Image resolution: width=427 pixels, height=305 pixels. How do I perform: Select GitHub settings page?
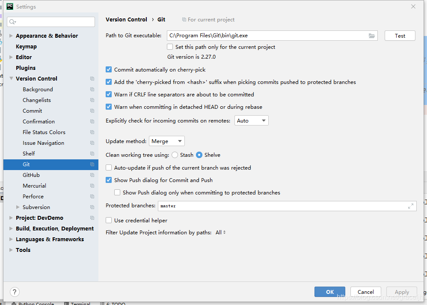pyautogui.click(x=31, y=175)
